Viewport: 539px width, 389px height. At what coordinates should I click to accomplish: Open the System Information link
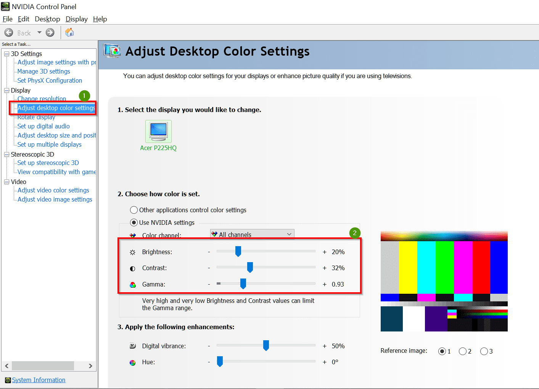click(39, 380)
